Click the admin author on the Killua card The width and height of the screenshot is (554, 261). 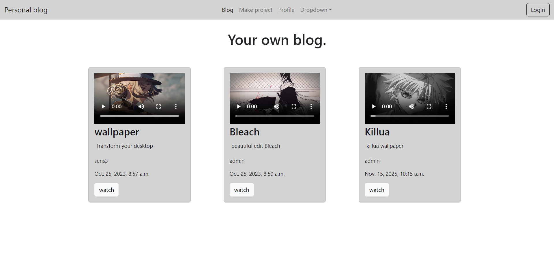pyautogui.click(x=372, y=161)
